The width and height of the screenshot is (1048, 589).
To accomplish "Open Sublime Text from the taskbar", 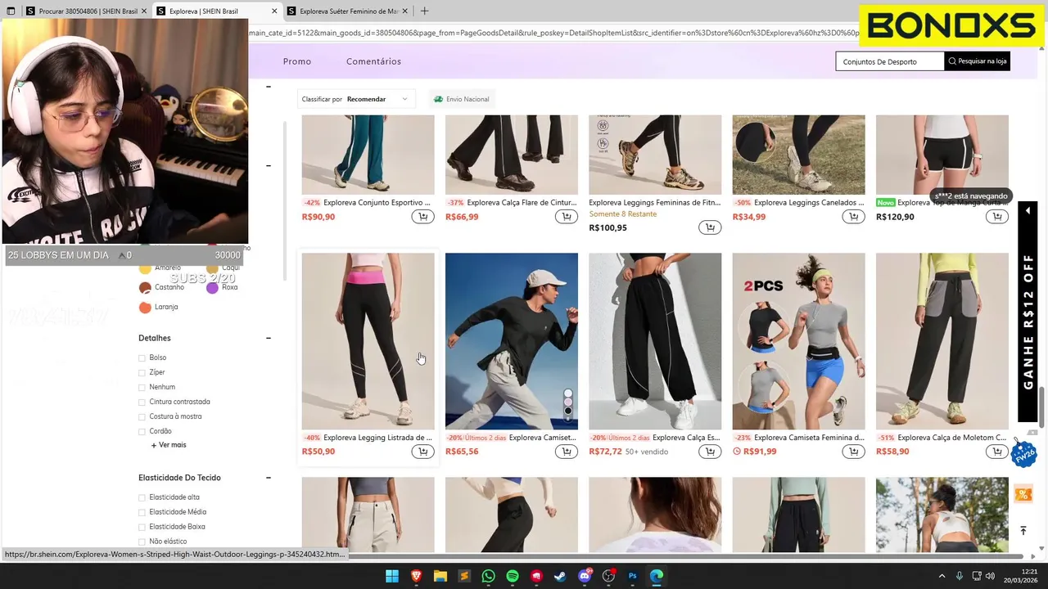I will point(464,576).
